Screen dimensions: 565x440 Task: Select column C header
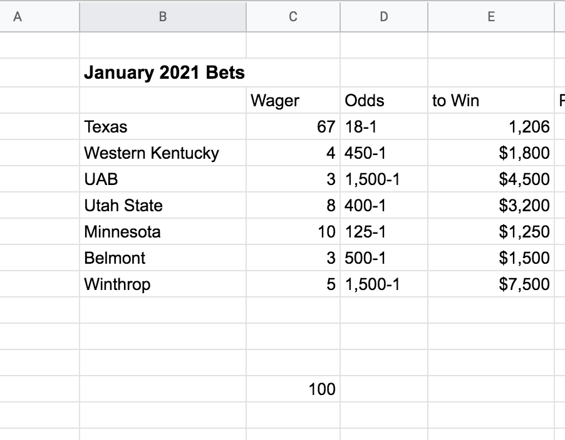pos(293,17)
